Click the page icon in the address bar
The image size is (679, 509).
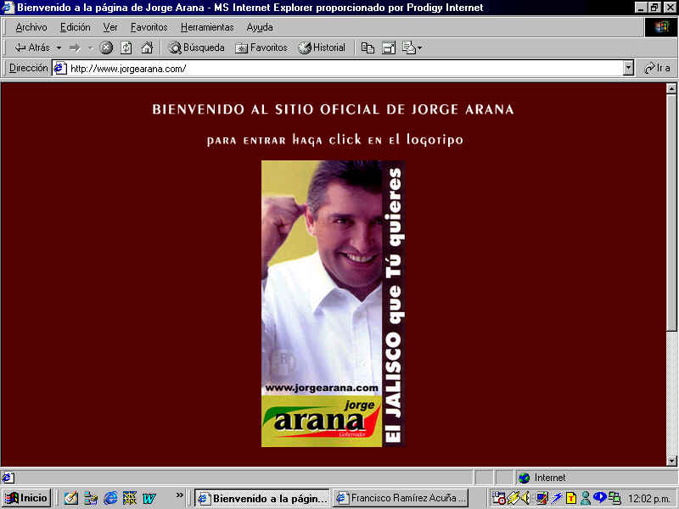point(59,69)
